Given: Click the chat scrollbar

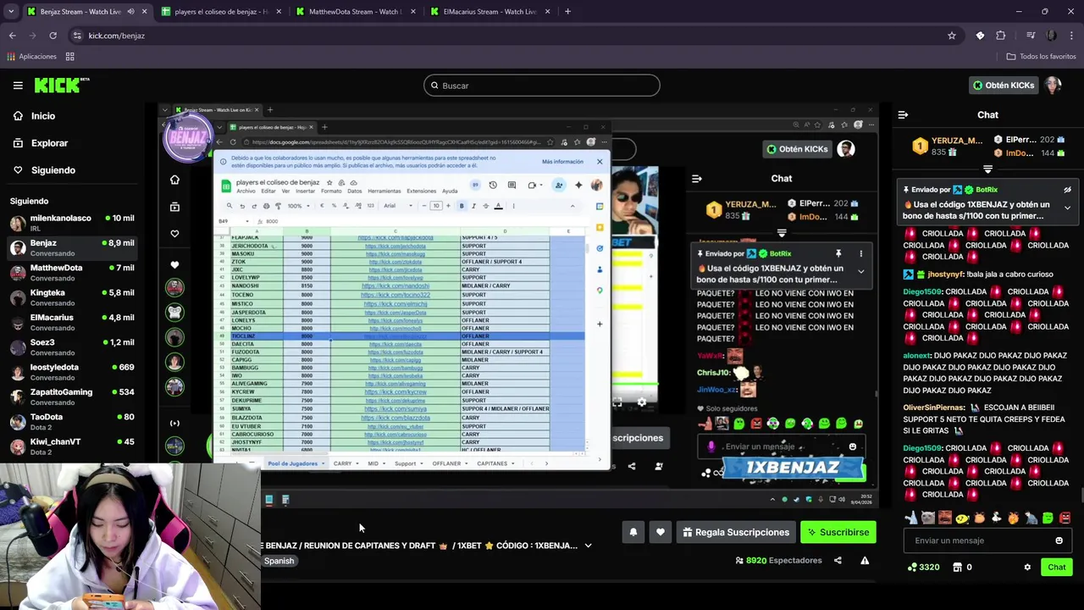Looking at the screenshot, I should point(1081,496).
